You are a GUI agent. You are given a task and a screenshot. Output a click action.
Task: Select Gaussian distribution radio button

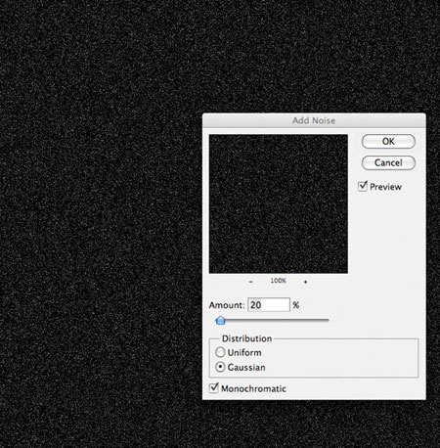[220, 367]
